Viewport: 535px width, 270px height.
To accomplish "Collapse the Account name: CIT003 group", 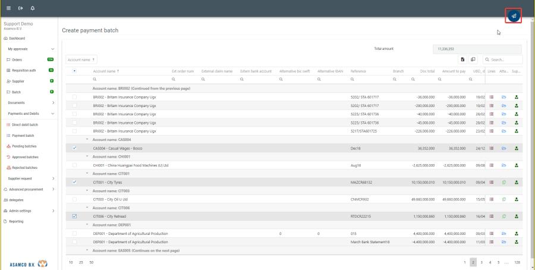I will coord(87,191).
